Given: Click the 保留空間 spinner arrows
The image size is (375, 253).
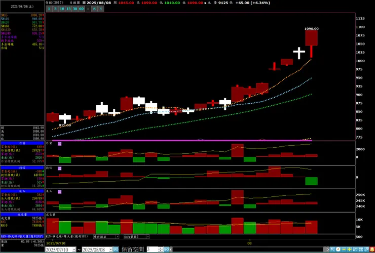Looking at the screenshot, I should tap(161, 249).
